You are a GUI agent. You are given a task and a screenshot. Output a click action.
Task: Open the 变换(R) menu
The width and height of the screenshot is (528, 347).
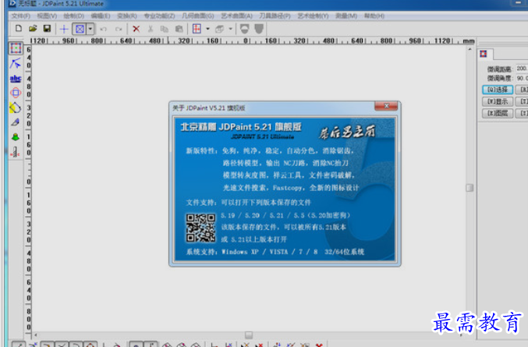point(127,16)
